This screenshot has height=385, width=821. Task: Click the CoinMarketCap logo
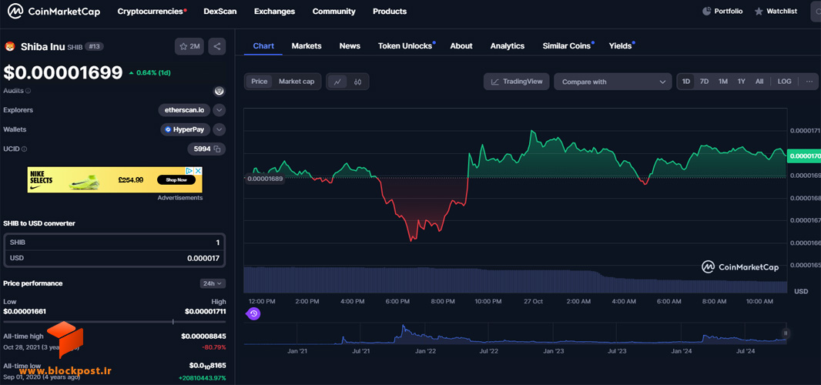(54, 11)
